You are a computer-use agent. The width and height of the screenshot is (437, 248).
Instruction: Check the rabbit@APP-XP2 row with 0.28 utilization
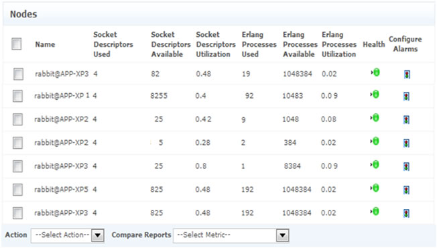(x=17, y=143)
